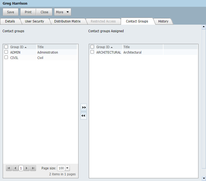Viewport: 206px width, 181px height.
Task: Select the CIVIL group ID cell
Action: pyautogui.click(x=14, y=58)
